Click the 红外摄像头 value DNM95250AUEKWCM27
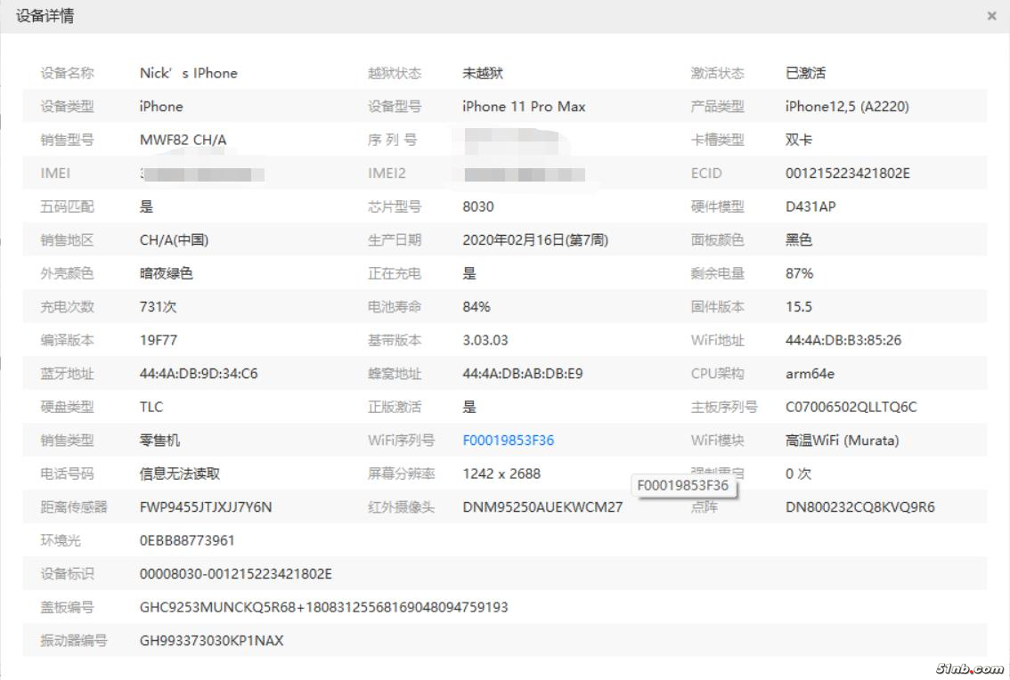The width and height of the screenshot is (1010, 680). click(542, 507)
